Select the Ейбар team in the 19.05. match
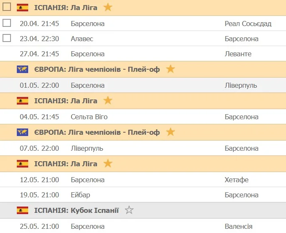The width and height of the screenshot is (286, 233). pos(80,195)
